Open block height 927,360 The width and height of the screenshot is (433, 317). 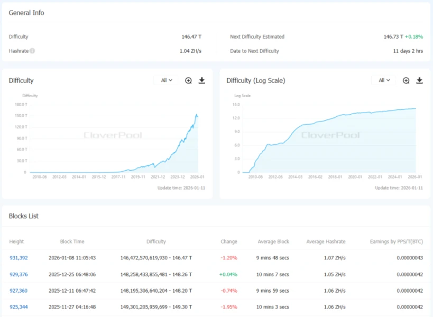pos(19,291)
